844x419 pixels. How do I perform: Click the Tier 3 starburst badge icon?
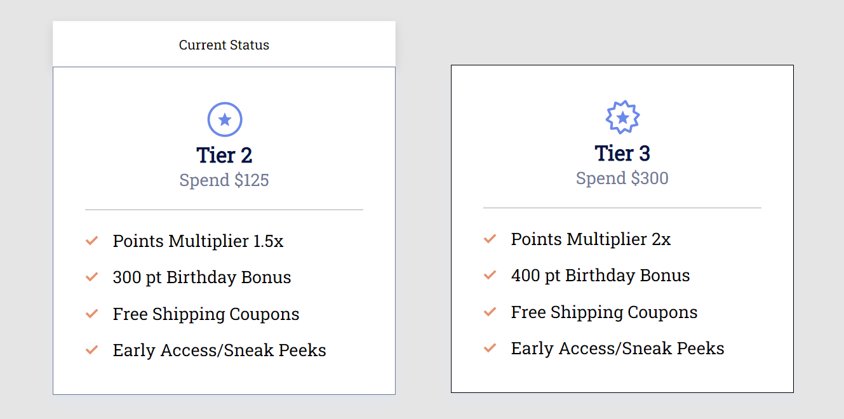pos(623,117)
